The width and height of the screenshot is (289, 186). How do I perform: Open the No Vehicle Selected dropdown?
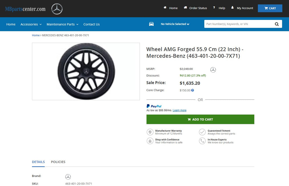[175, 24]
